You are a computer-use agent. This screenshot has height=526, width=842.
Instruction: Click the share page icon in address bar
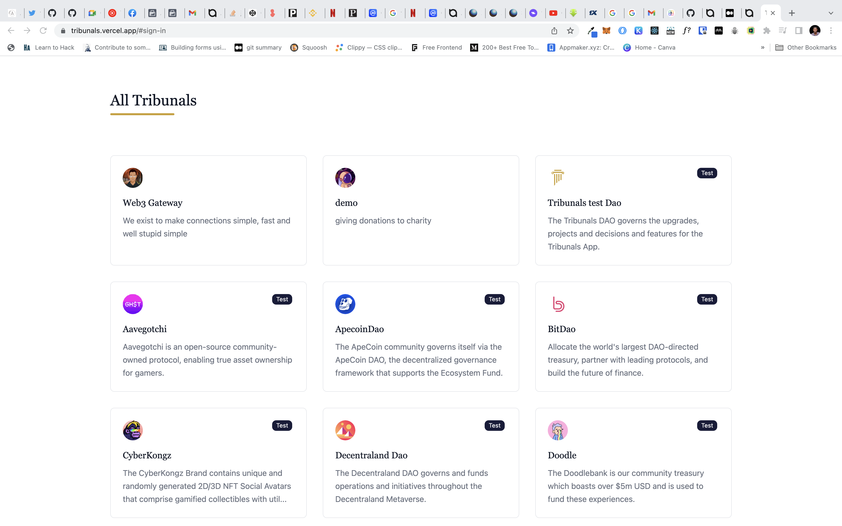[554, 31]
